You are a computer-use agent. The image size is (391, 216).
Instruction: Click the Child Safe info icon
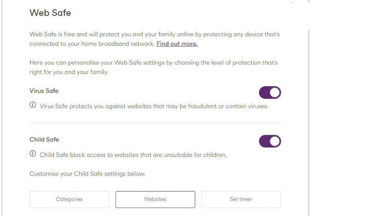point(33,153)
